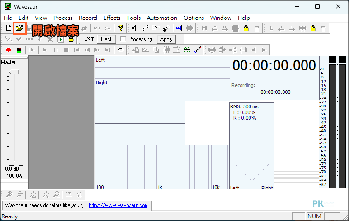
Task: Open the File menu
Action: click(8, 18)
